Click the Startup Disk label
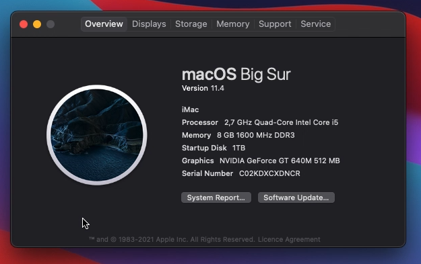This screenshot has height=264, width=421. coord(204,148)
